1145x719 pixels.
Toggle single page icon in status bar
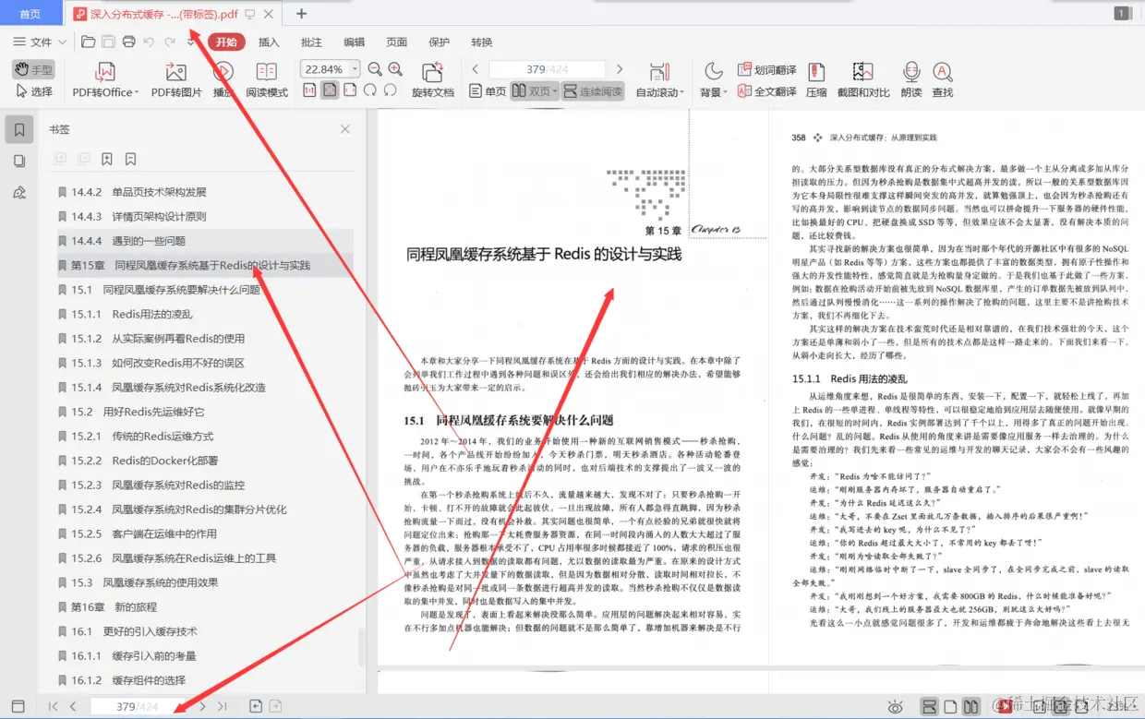[950, 707]
